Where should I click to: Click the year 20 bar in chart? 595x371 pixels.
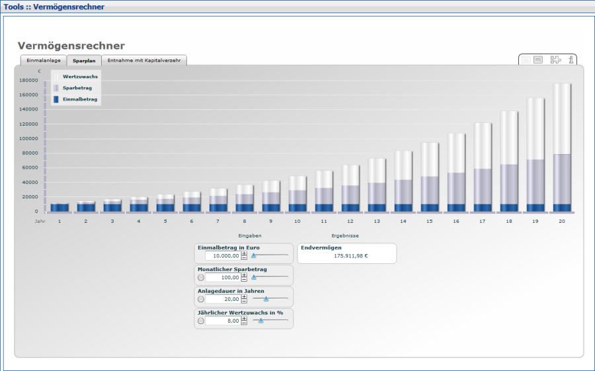click(x=562, y=147)
